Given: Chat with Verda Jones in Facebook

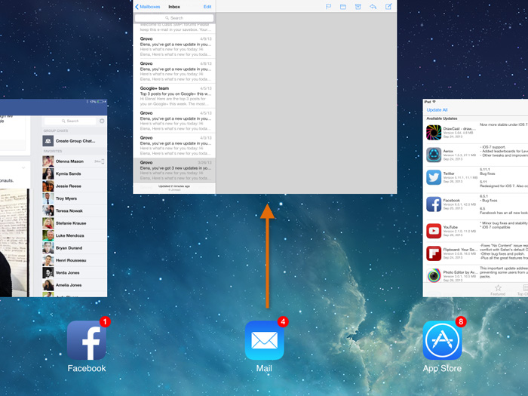Looking at the screenshot, I should pyautogui.click(x=75, y=273).
